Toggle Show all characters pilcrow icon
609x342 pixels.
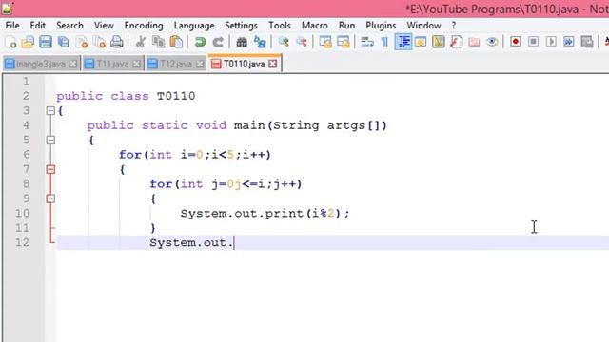(384, 42)
